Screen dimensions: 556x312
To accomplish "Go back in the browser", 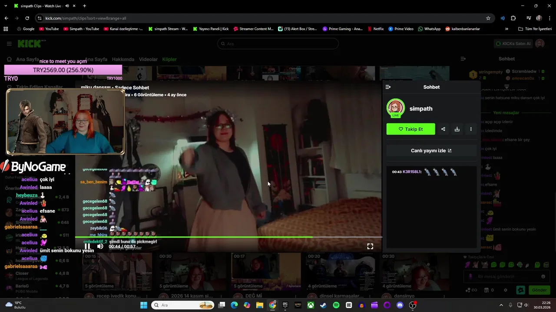I will [6, 18].
